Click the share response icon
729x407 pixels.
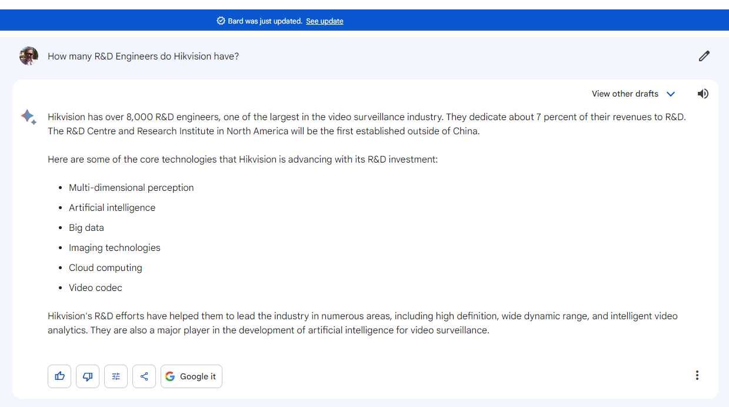coord(144,376)
